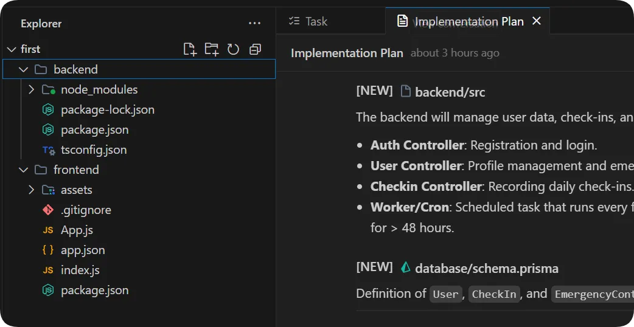This screenshot has height=327, width=634.
Task: Open the Explorer more actions menu
Action: 254,24
